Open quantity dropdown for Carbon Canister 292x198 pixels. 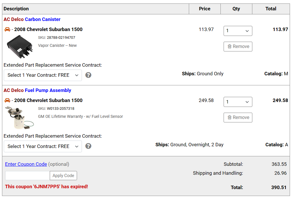(x=238, y=31)
